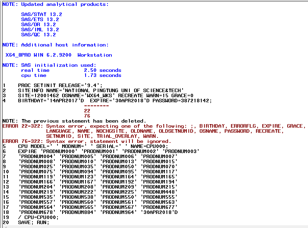Click the X64_8PRO WIN 6.2.9200 Workstation line
308x228 pixels.
59,55
